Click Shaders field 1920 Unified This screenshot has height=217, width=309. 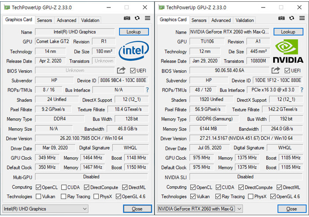click(211, 99)
